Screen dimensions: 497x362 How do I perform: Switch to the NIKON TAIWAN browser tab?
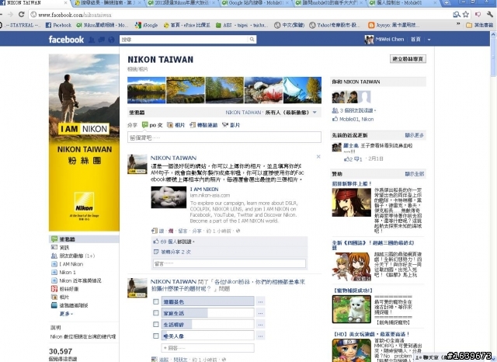pyautogui.click(x=33, y=3)
